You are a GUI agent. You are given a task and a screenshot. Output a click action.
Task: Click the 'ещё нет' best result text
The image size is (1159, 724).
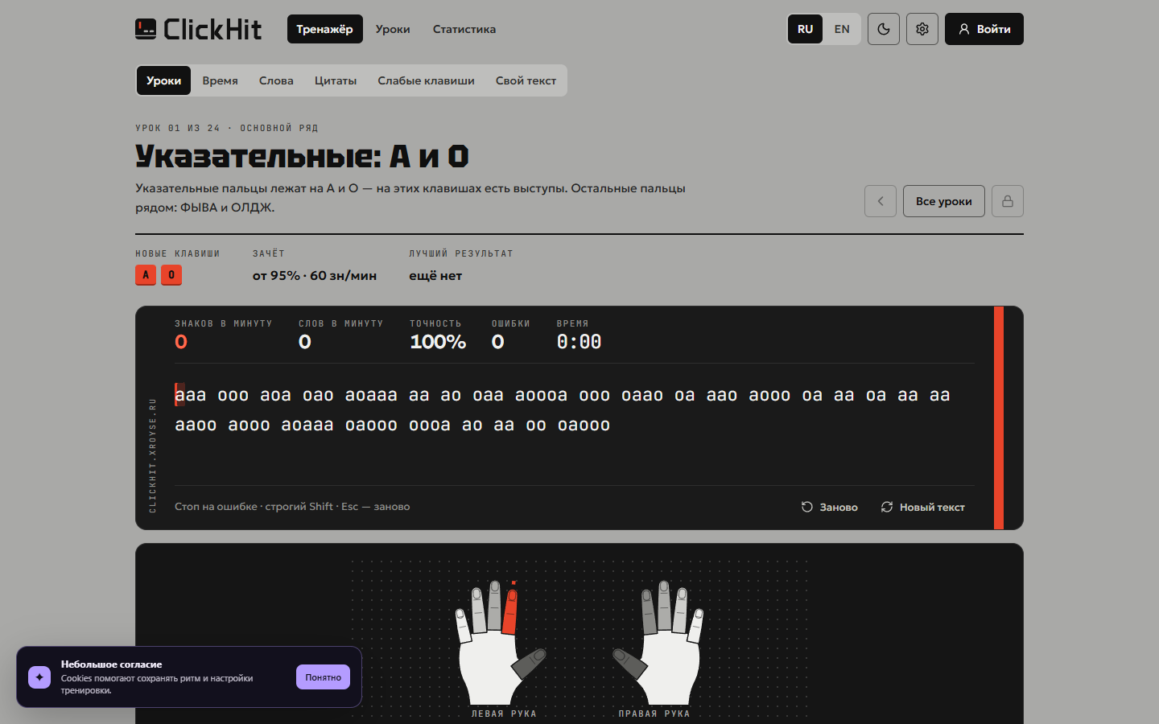click(435, 275)
